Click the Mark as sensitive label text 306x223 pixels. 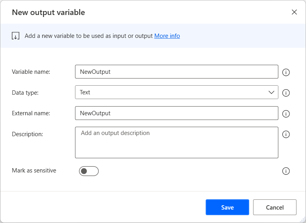34,171
